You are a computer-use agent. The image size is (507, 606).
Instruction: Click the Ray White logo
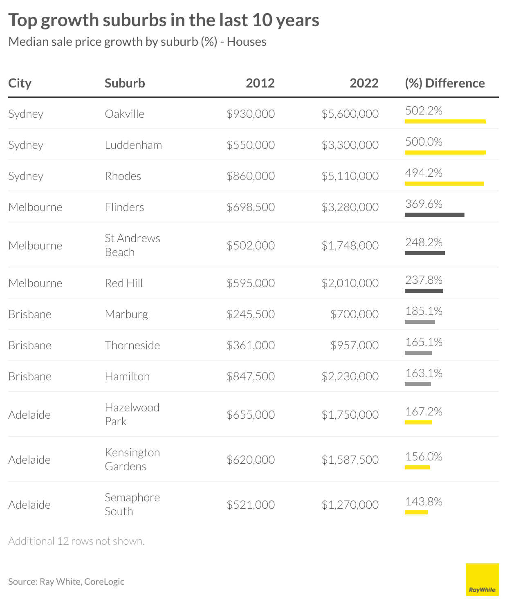(x=482, y=579)
